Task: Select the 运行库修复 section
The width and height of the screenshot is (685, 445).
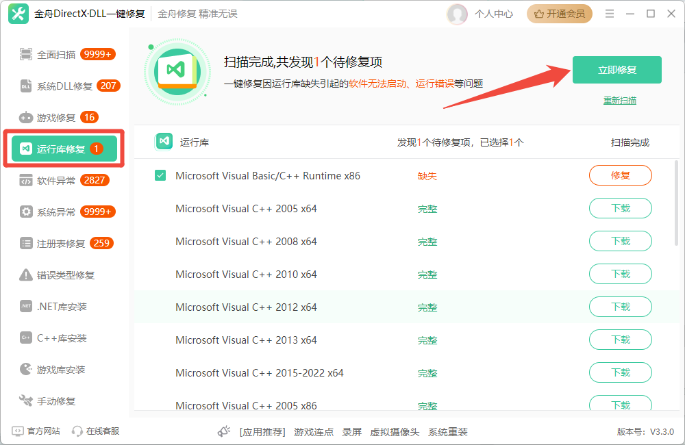Action: (64, 149)
